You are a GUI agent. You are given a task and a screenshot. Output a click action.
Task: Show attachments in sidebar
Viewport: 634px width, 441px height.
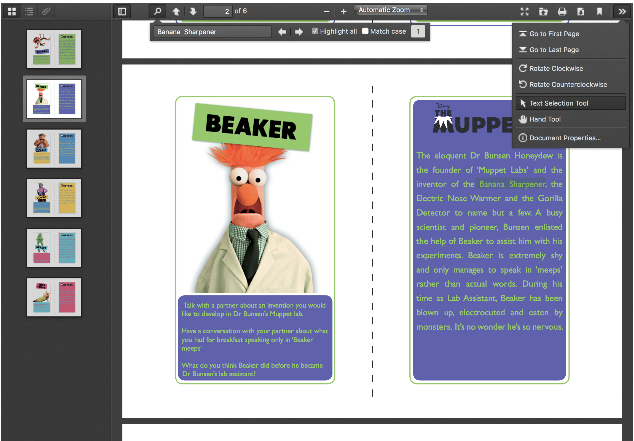(46, 11)
